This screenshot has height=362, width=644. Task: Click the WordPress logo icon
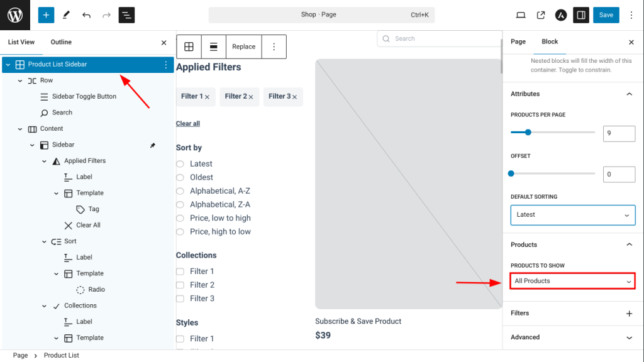click(15, 15)
